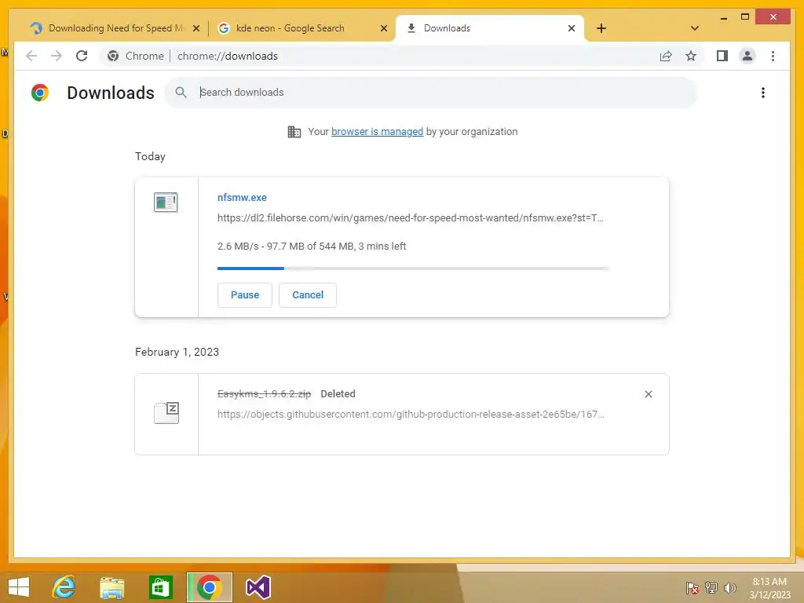Click the 'Deleted' status label
Screen dimensions: 804x603
click(338, 394)
